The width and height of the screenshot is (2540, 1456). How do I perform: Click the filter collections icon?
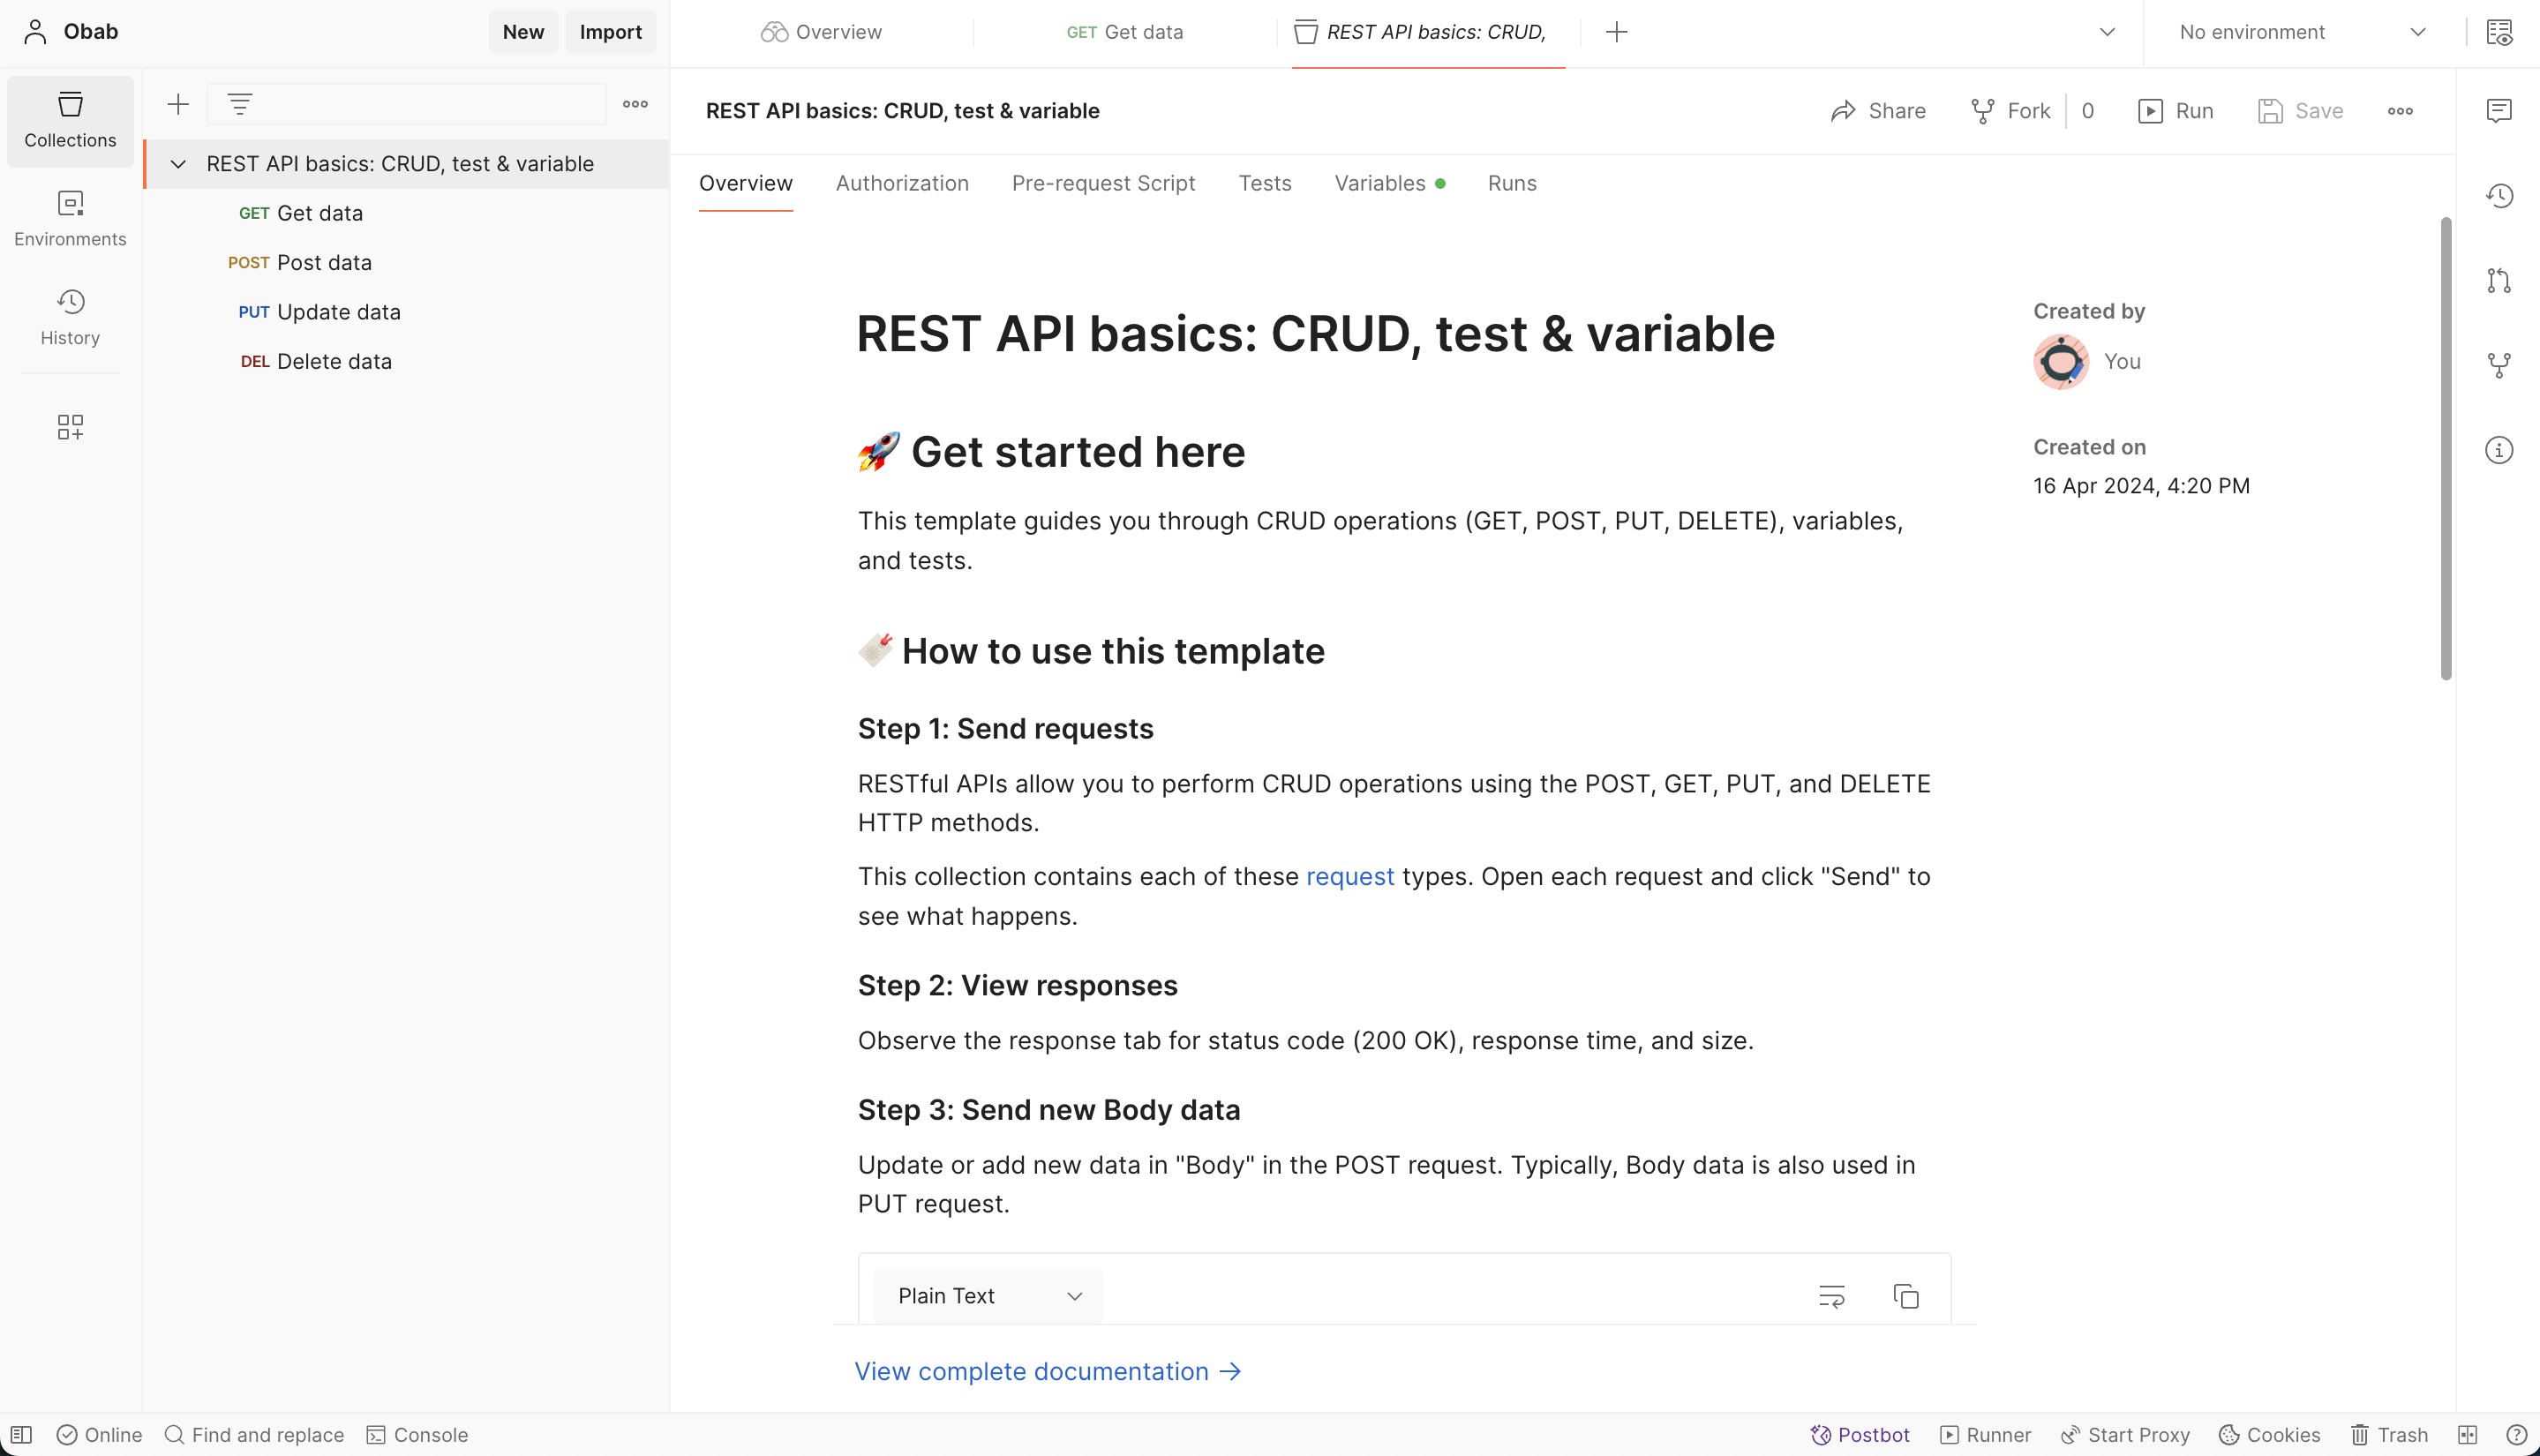[x=240, y=104]
